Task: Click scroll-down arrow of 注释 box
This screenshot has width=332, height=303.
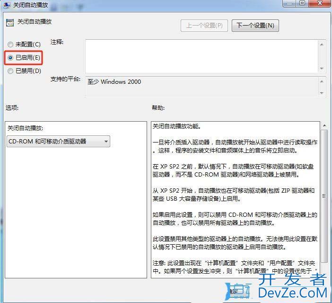Action: click(x=322, y=69)
